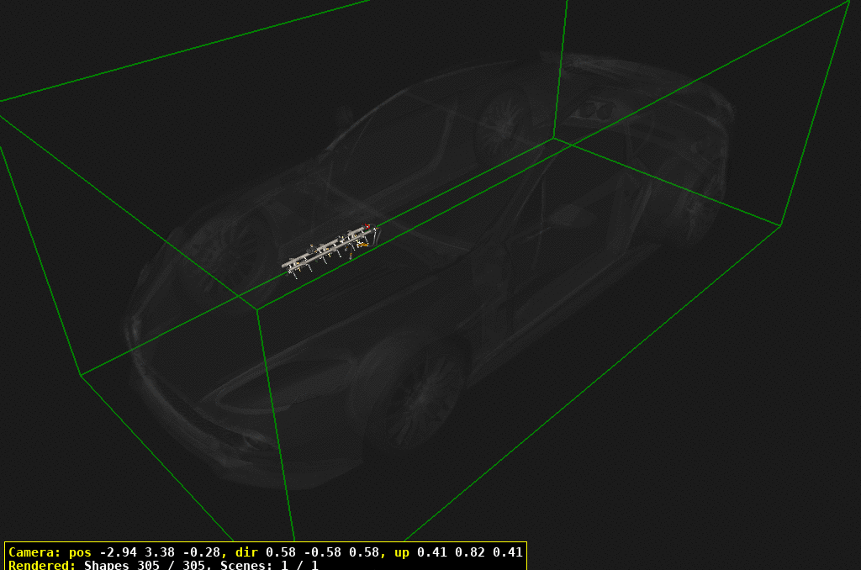This screenshot has height=570, width=861.
Task: Click the bounding box corner at left
Action: [81, 375]
